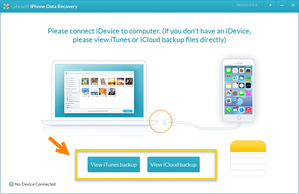The image size is (299, 194).
Task: Click the yellow Notes app icon
Action: pyautogui.click(x=248, y=158)
